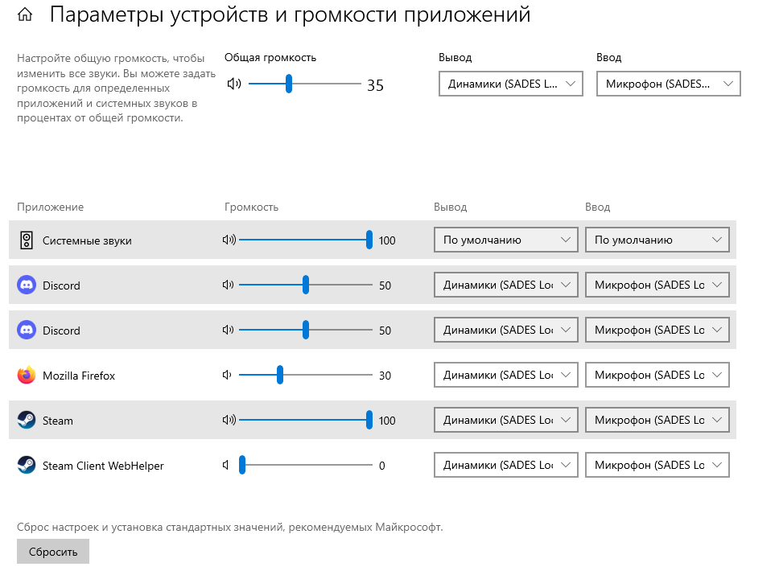Click the Общая громкость label
The width and height of the screenshot is (779, 575).
click(270, 58)
